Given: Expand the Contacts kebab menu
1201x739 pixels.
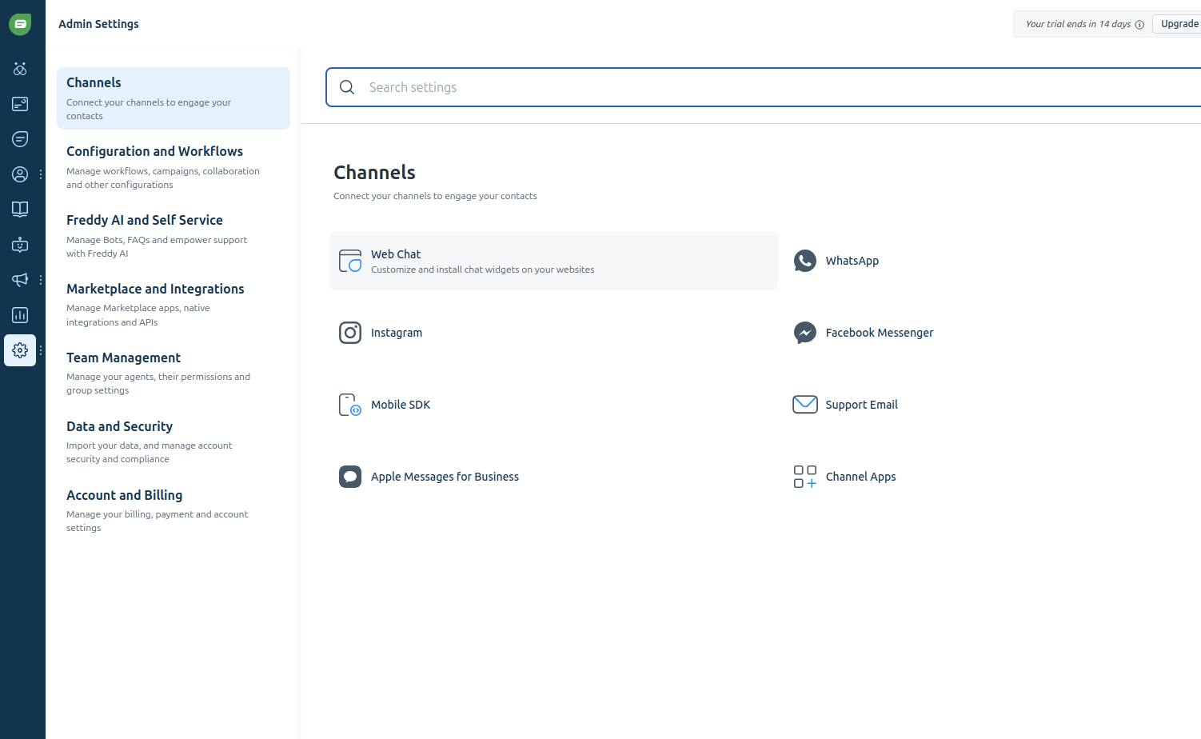Looking at the screenshot, I should coord(41,174).
